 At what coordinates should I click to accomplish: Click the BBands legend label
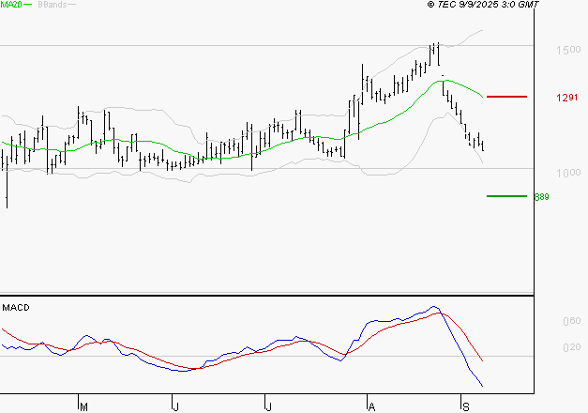[53, 5]
